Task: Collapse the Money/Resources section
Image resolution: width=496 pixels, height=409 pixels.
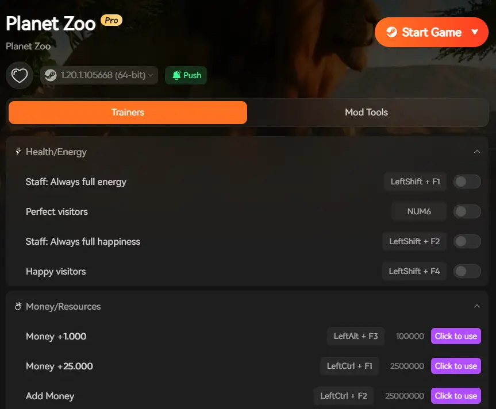Action: [478, 306]
